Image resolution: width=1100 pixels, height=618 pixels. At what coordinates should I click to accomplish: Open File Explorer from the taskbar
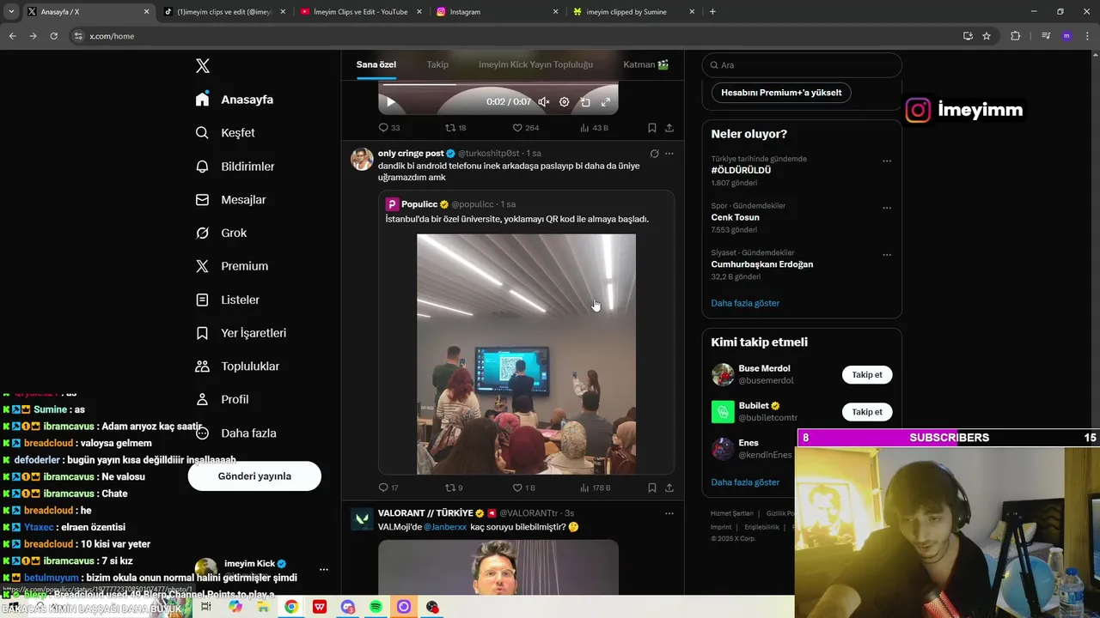click(263, 607)
